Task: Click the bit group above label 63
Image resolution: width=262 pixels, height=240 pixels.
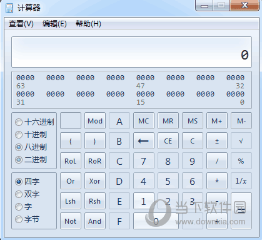Action: click(25, 78)
